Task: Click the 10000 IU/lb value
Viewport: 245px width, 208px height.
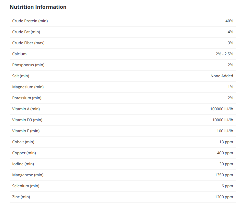Action: click(x=223, y=120)
